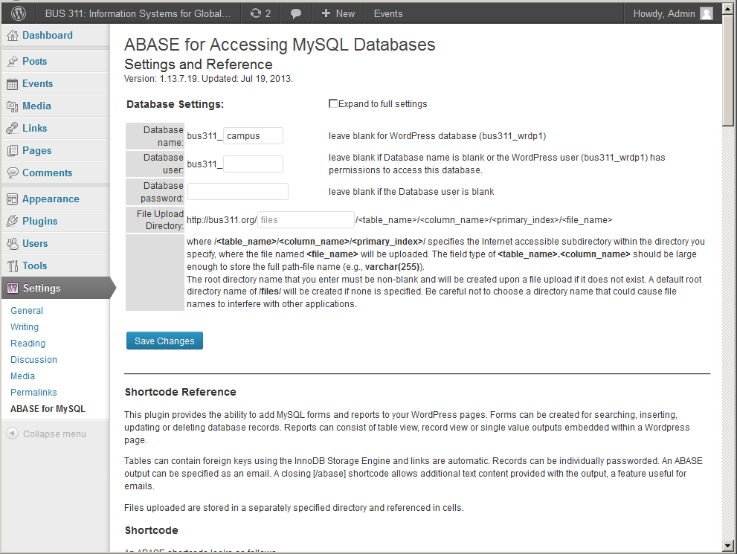Go to Permalinks settings submenu

tap(34, 393)
